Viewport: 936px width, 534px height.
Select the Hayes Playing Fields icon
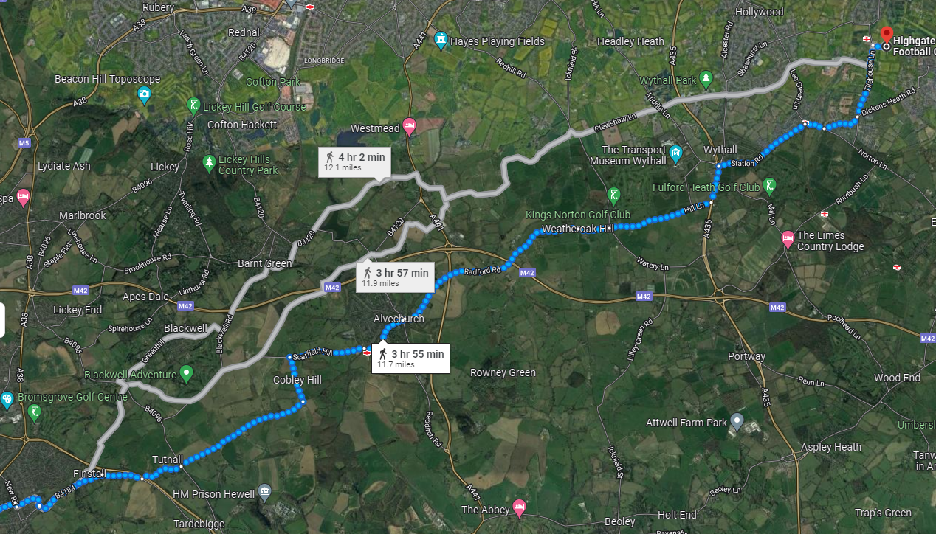click(441, 40)
